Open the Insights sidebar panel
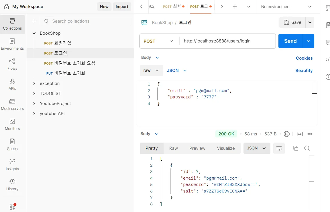Screen dimensions: 330x212 pos(12,165)
